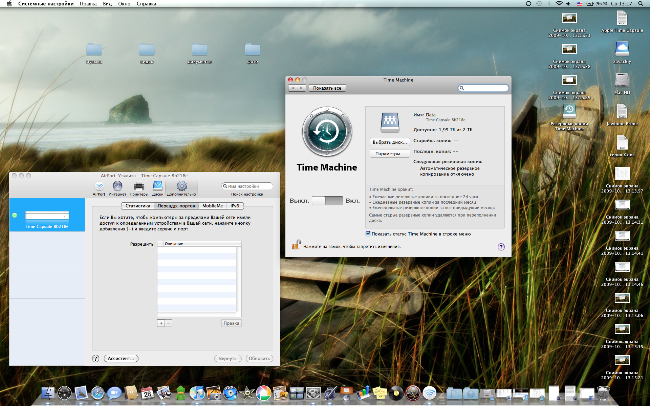
Task: Open the музыка folder on desktop
Action: (x=94, y=53)
